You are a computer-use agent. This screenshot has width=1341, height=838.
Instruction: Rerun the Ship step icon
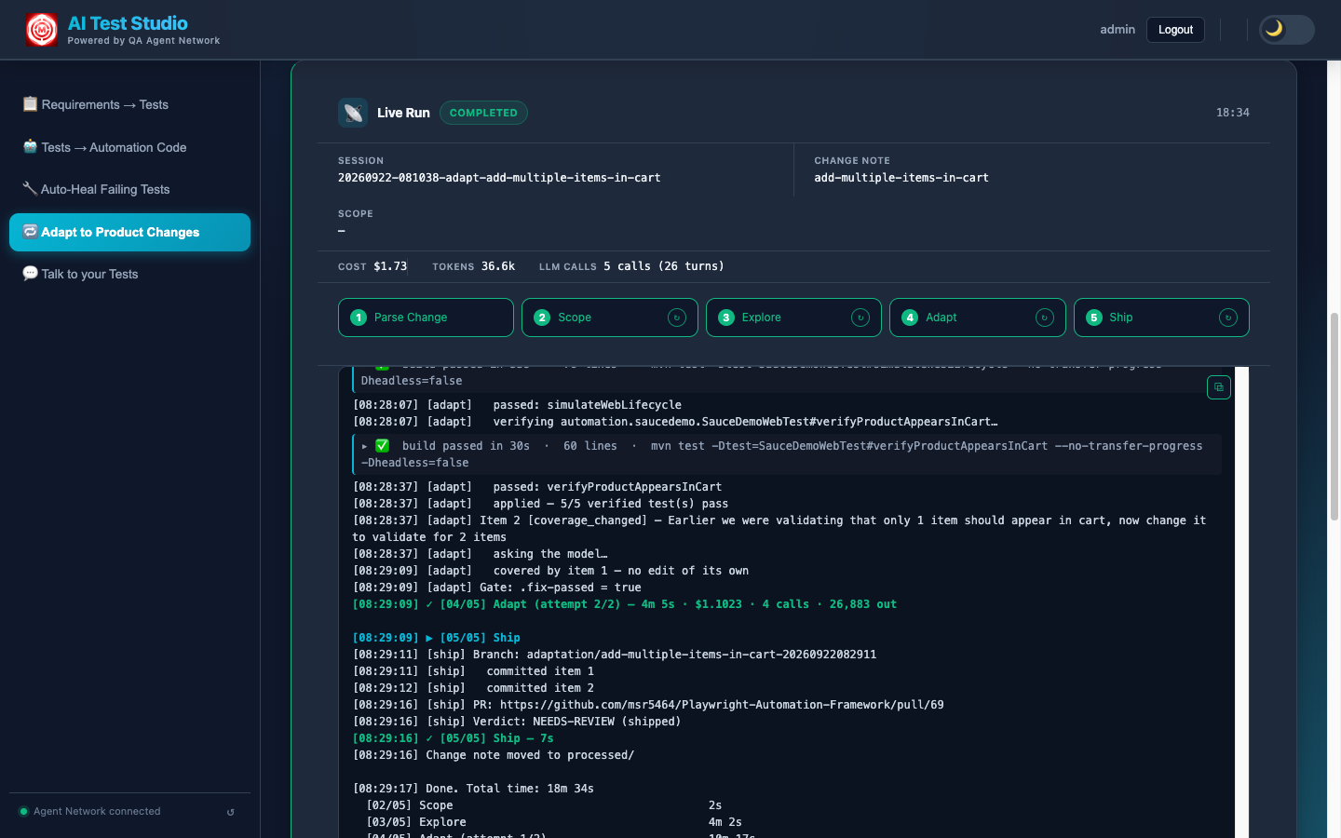click(x=1228, y=318)
